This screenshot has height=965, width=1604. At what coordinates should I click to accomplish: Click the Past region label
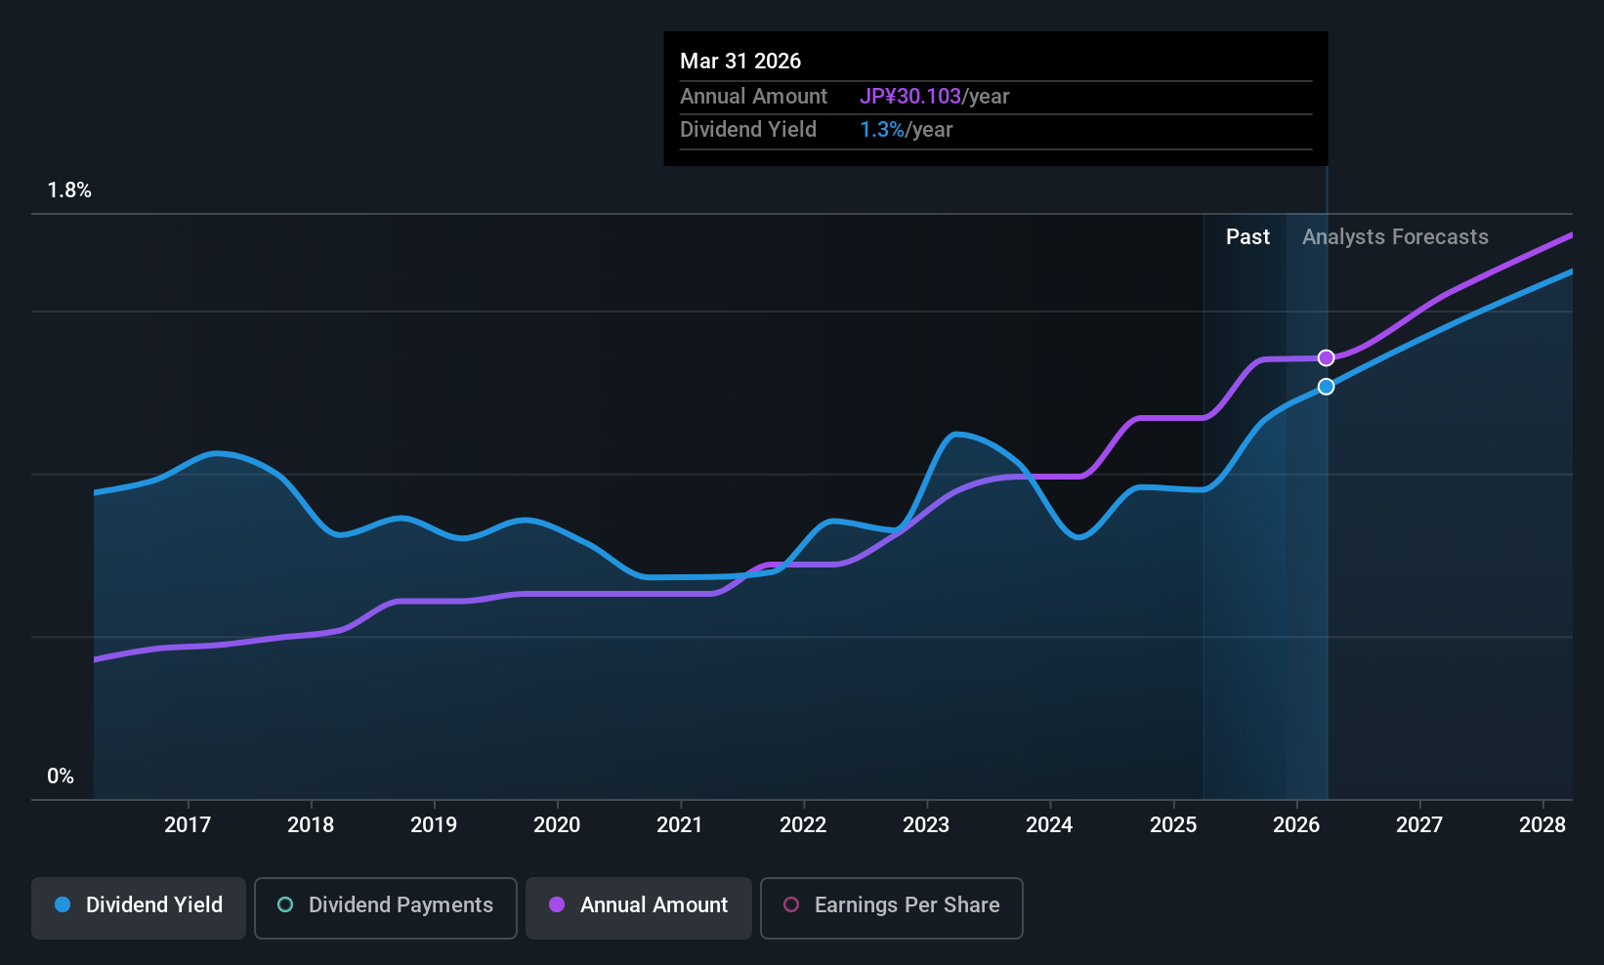pyautogui.click(x=1247, y=237)
